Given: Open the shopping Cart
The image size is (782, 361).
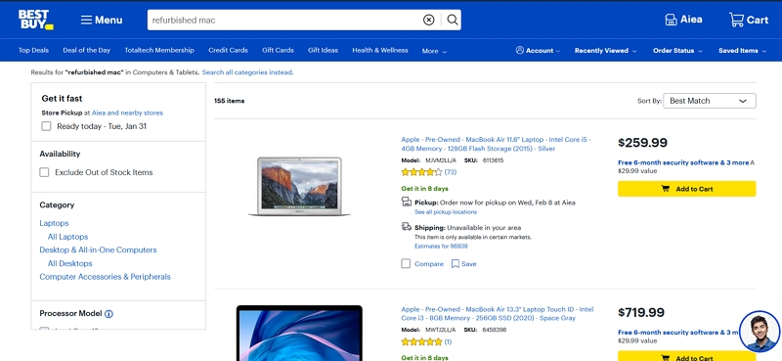Looking at the screenshot, I should pyautogui.click(x=749, y=20).
